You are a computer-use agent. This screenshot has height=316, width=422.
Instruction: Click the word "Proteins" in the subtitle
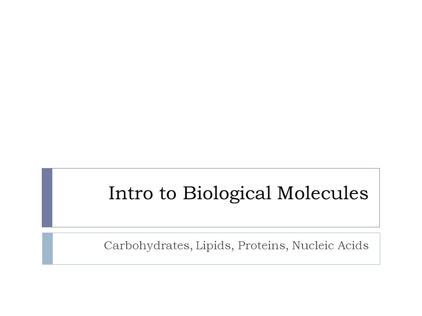click(x=262, y=246)
